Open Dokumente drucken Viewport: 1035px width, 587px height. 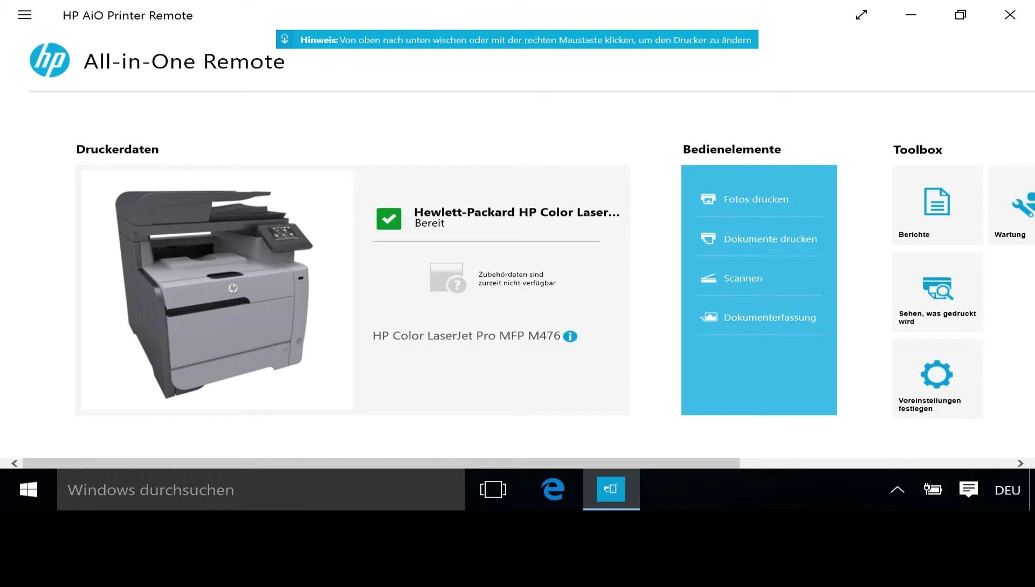760,239
